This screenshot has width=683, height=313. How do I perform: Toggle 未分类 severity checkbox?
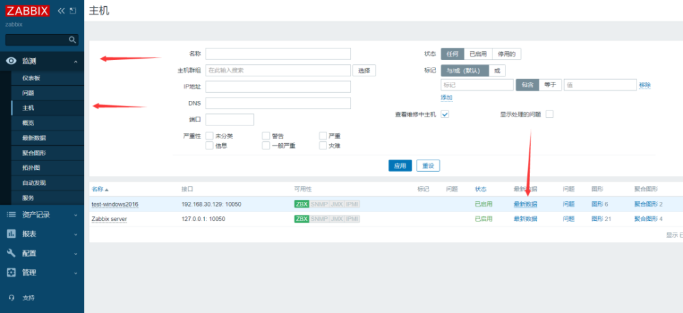[210, 136]
